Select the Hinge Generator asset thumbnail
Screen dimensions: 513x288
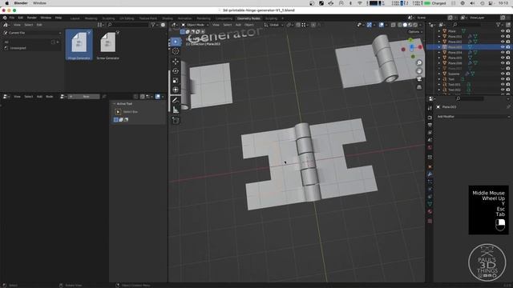79,45
